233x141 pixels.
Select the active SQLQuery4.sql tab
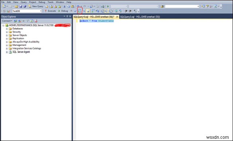[x=94, y=17]
